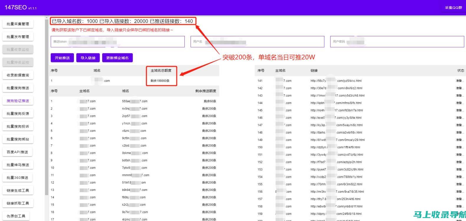The image size is (466, 221).
Task: Go to 收录数据查询
Action: tap(18, 75)
